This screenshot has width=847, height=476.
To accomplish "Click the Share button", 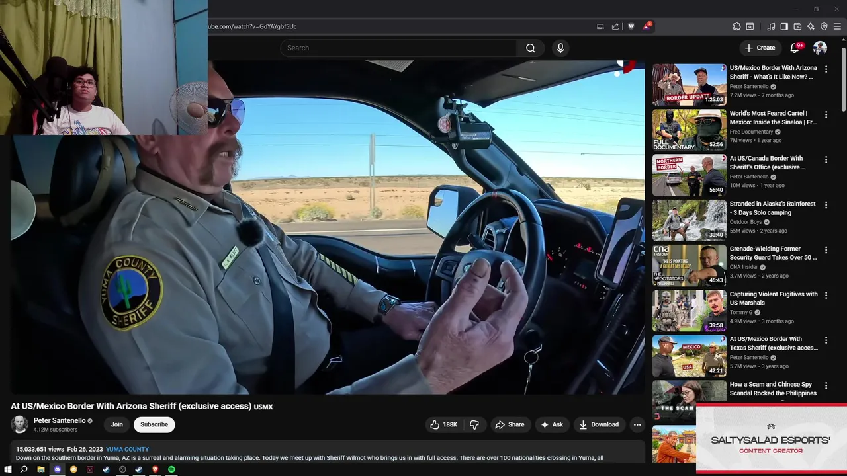I will (510, 424).
